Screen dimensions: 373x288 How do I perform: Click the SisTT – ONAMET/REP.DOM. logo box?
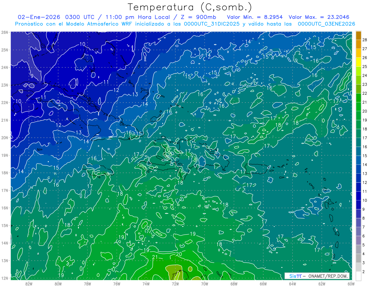[x=317, y=276]
